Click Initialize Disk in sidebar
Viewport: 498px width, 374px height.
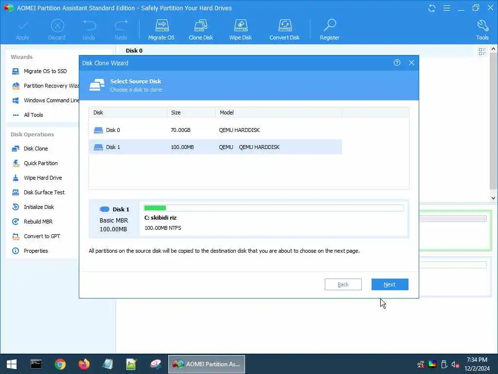point(33,207)
